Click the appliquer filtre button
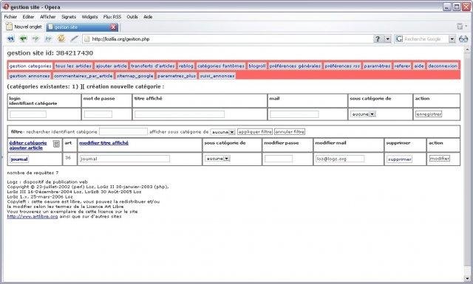The width and height of the screenshot is (473, 284). point(255,131)
